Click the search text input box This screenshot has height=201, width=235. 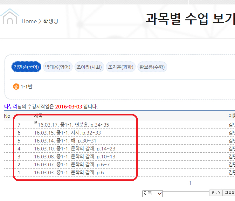(186, 194)
